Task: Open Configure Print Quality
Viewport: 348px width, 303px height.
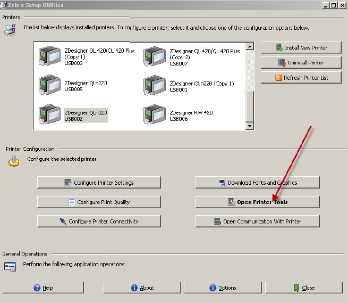Action: coord(99,202)
